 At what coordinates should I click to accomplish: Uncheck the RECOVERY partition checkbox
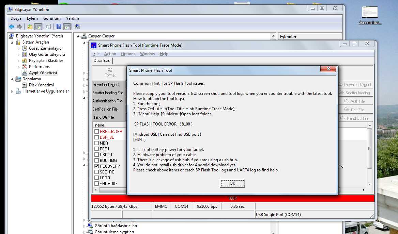tap(96, 166)
